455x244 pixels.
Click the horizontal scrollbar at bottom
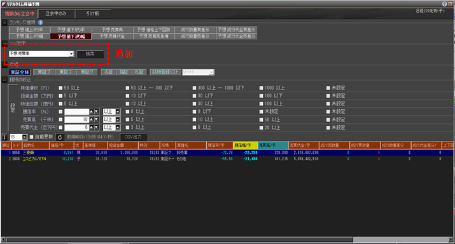[x=180, y=240]
